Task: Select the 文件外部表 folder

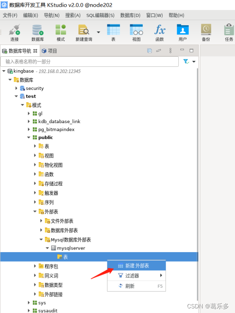Action: [x=59, y=221]
